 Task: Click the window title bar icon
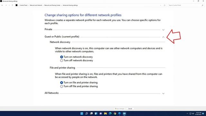tap(1, 1)
